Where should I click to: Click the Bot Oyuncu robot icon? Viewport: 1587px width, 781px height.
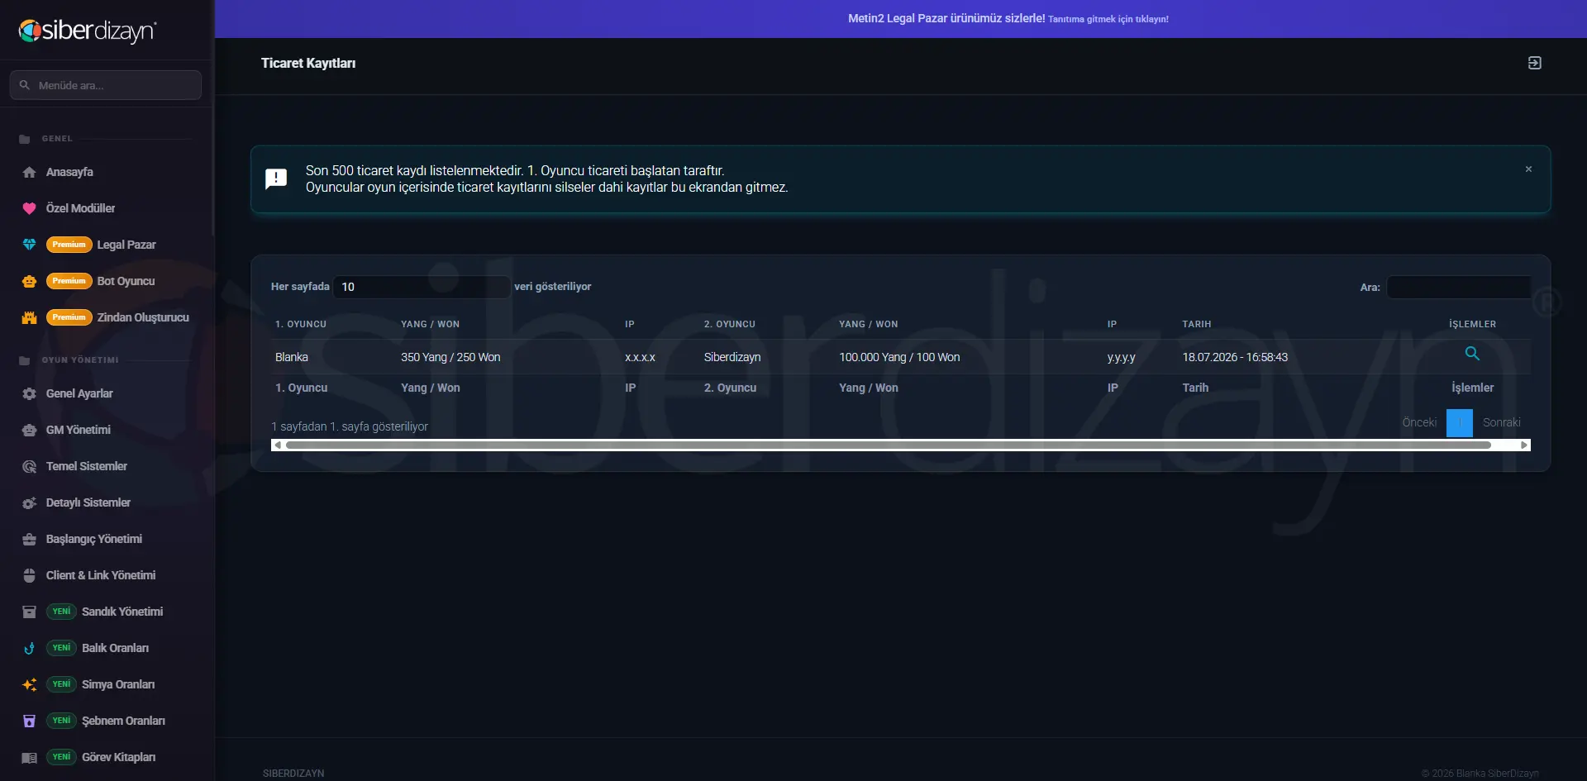point(29,281)
